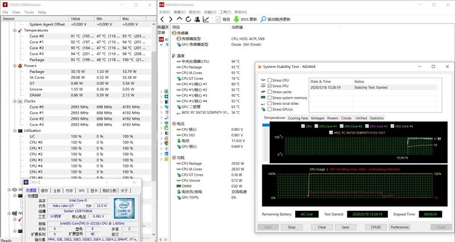Toggle CPU Core #2 graph checkbox
This screenshot has width=455, height=242.
pyautogui.click(x=342, y=126)
